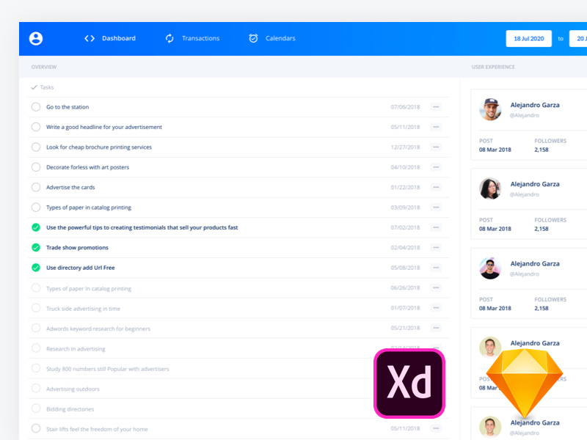The image size is (587, 440).
Task: Check the 'Decorate forless with art posters' task
Action: click(35, 166)
